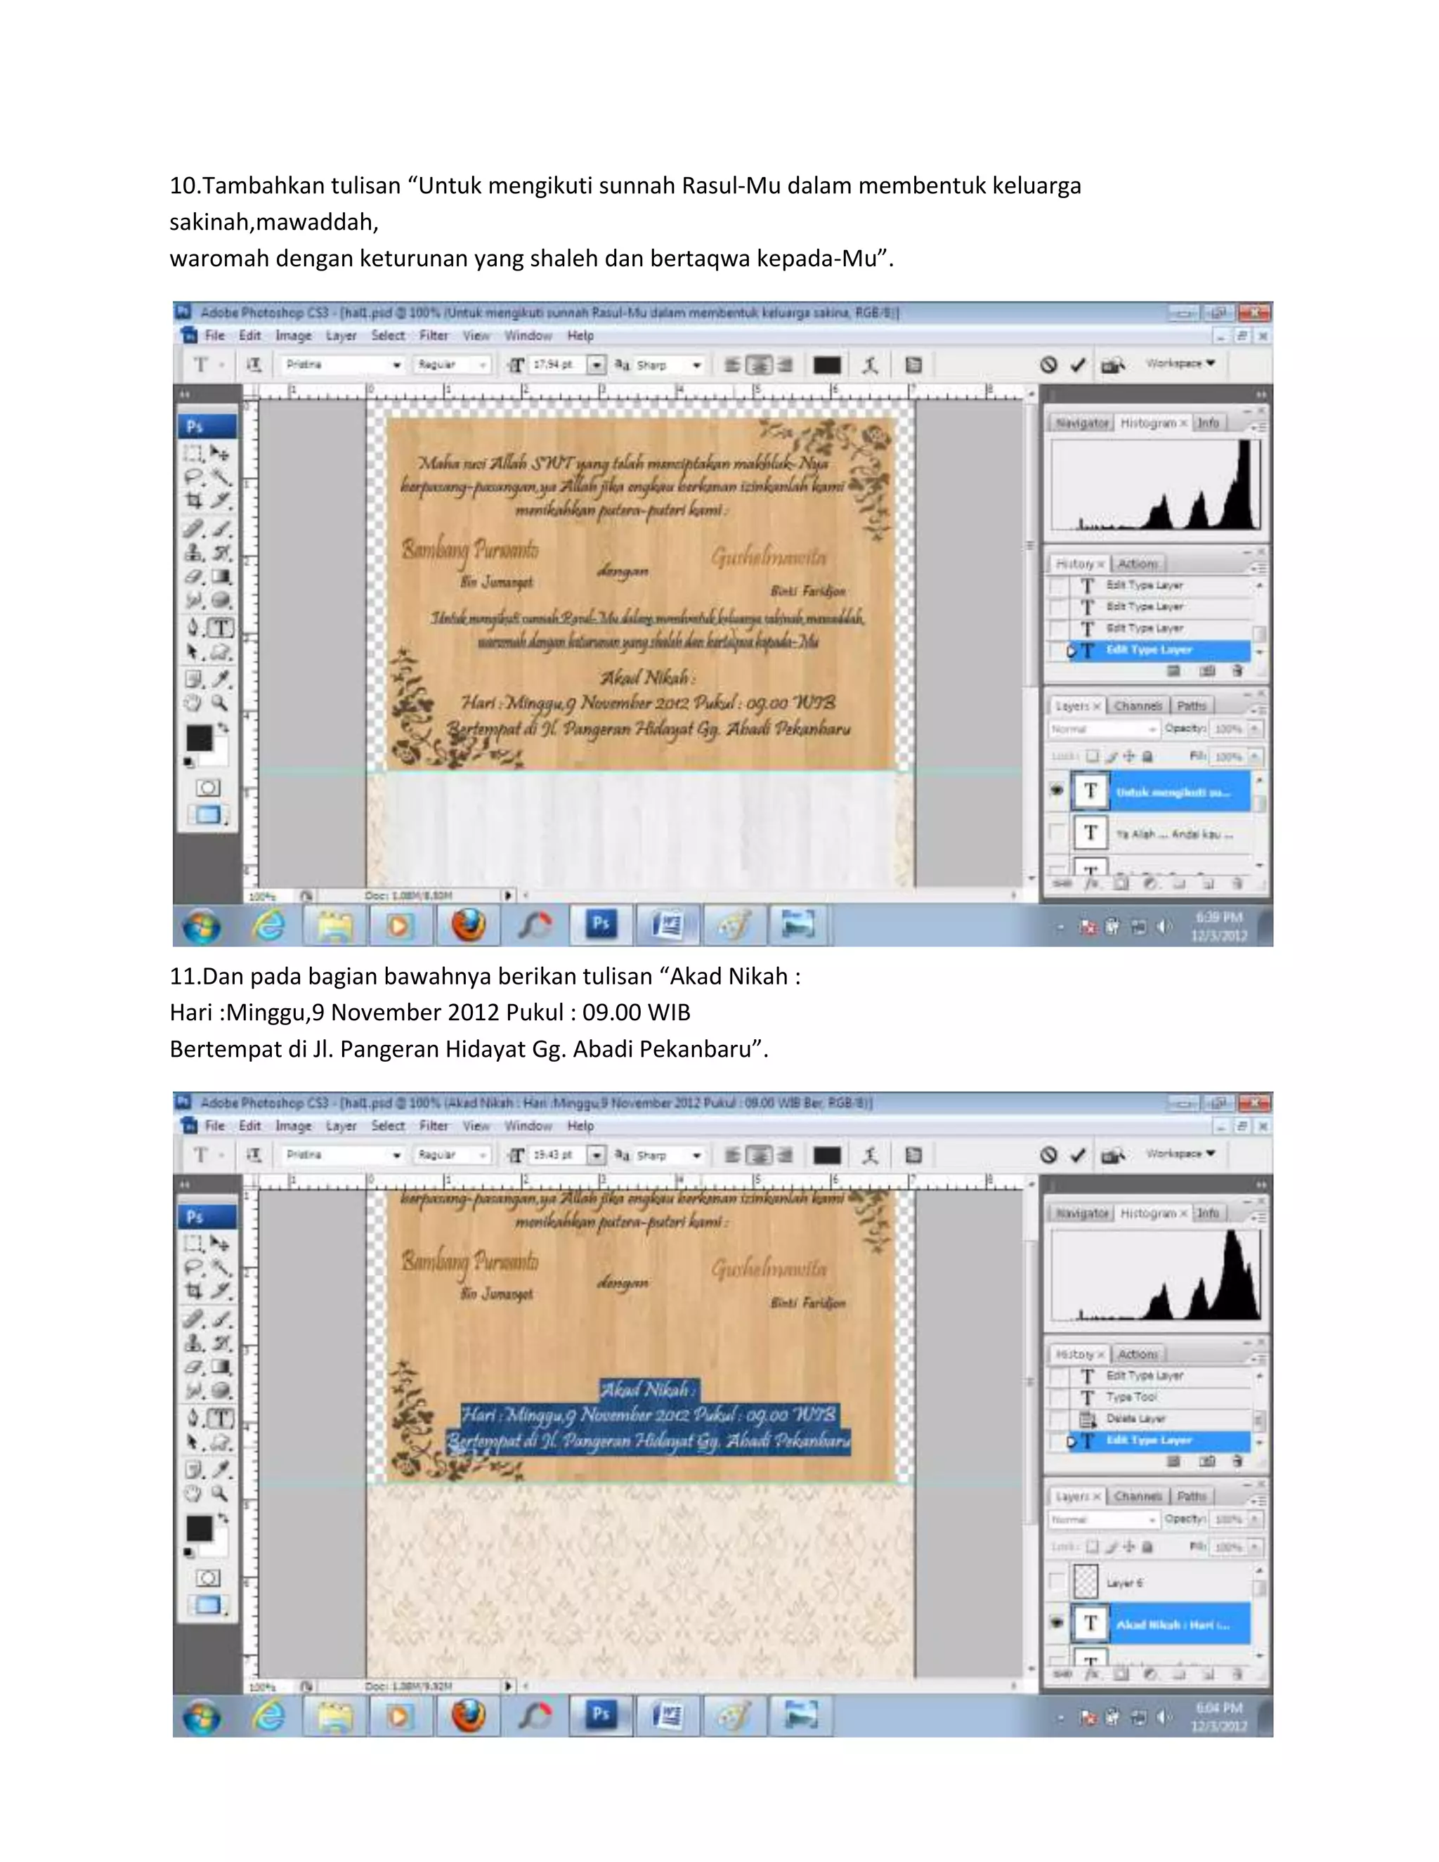
Task: Switch to Channels tab in lower window
Action: tap(1138, 1496)
